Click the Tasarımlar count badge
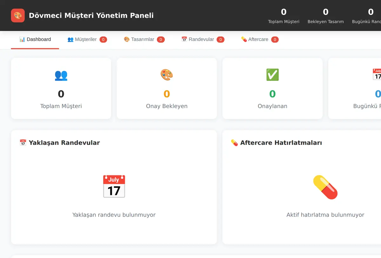Screen dimensions: 381x258 [161, 39]
